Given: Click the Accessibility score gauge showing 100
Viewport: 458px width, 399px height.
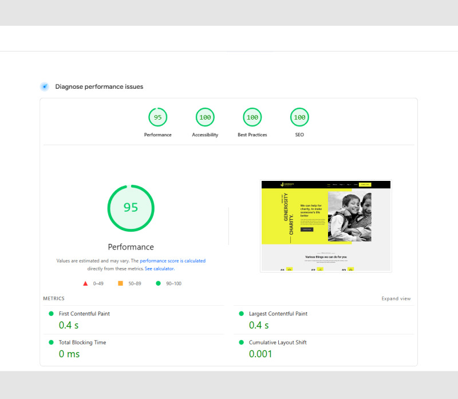Looking at the screenshot, I should (205, 117).
